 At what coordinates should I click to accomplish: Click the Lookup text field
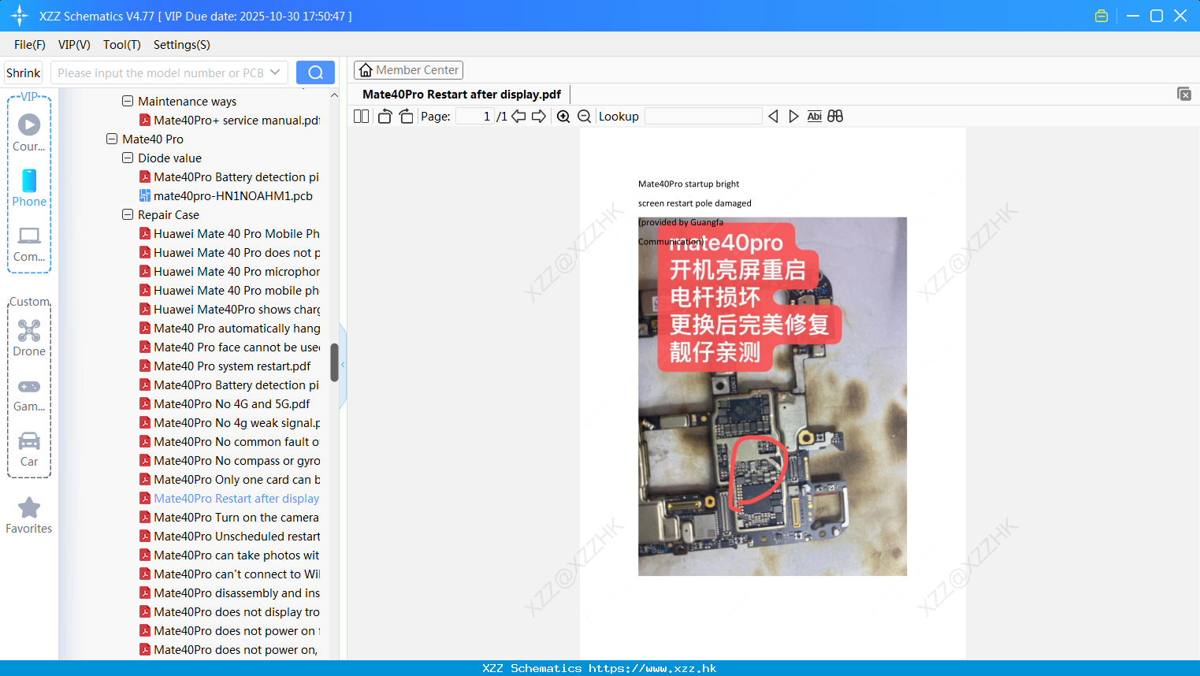703,117
